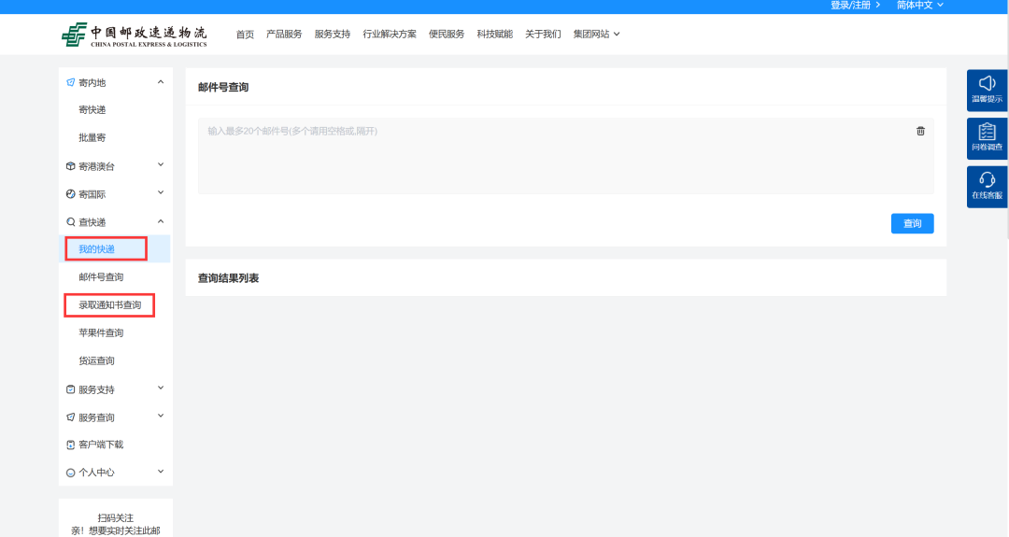Viewport: 1009px width, 537px height.
Task: Open 行业解决方案 in top navigation
Action: (390, 34)
